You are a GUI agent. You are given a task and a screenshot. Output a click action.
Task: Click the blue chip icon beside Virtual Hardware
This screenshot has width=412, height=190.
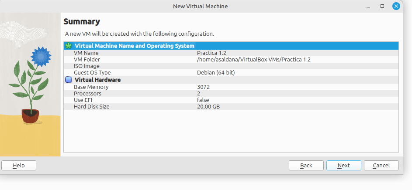pyautogui.click(x=68, y=80)
